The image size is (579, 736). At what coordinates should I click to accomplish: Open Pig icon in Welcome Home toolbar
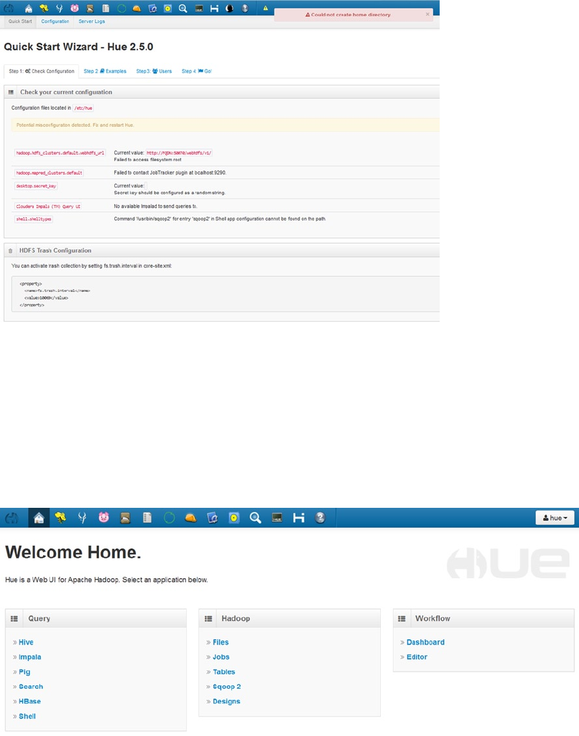tap(103, 518)
